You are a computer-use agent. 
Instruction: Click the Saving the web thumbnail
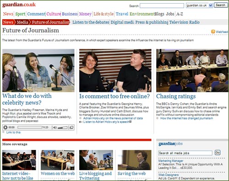click(x=135, y=160)
